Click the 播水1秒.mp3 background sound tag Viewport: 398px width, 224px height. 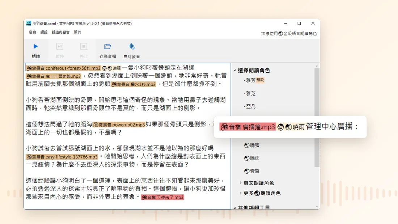(x=134, y=84)
